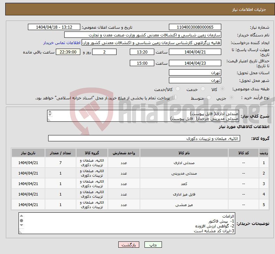Select the خدمت radio button
This screenshot has height=254, width=275.
point(203,89)
